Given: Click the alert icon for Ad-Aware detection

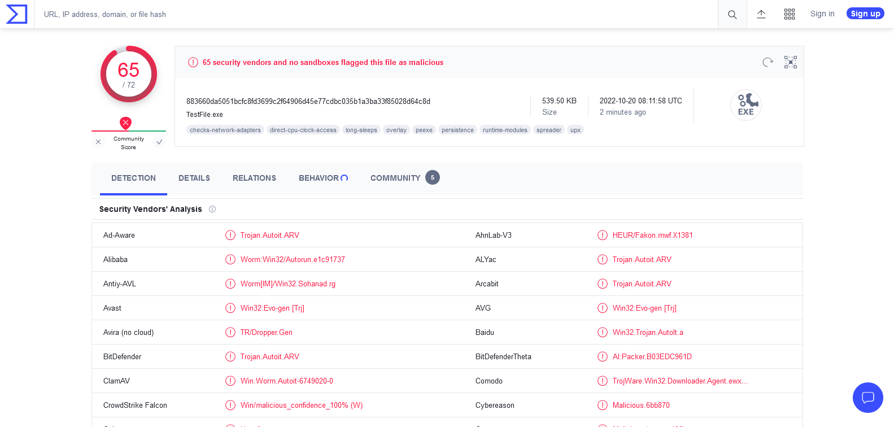Looking at the screenshot, I should pos(230,235).
